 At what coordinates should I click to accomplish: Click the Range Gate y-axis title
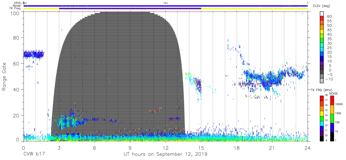[x=4, y=77]
